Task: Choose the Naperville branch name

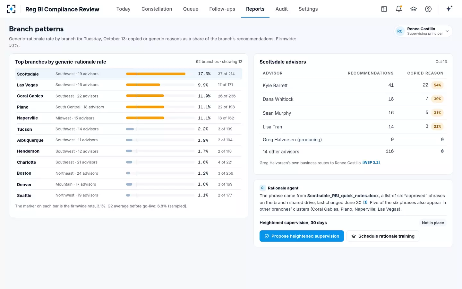Action: click(27, 118)
